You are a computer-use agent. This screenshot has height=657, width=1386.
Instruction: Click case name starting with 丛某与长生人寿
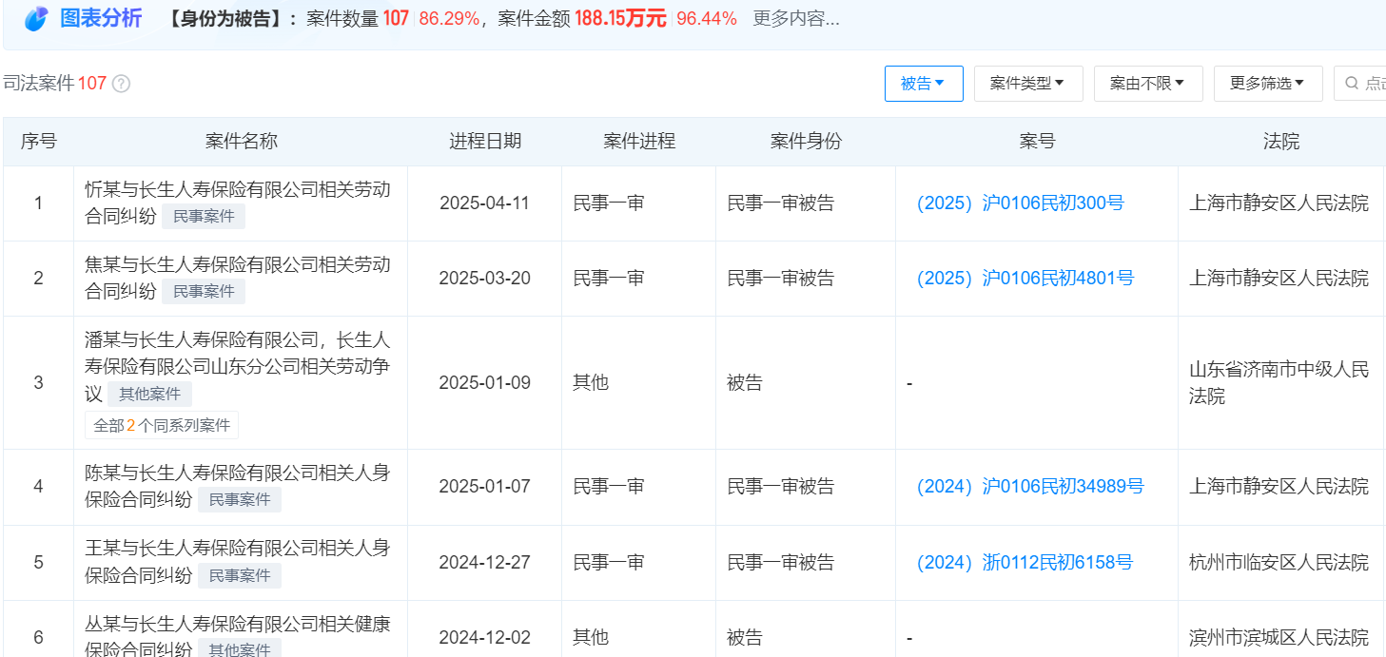point(238,637)
